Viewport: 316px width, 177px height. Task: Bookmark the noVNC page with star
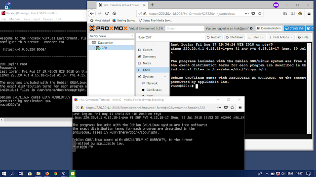(232, 108)
